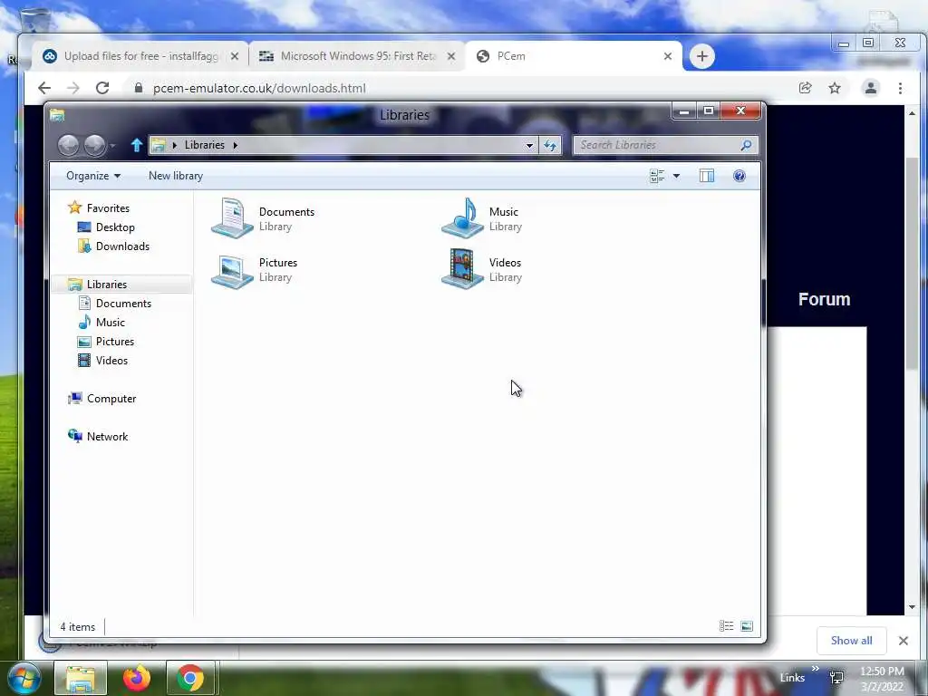Viewport: 928px width, 696px height.
Task: Click the Explorer forward arrow button
Action: pos(94,145)
